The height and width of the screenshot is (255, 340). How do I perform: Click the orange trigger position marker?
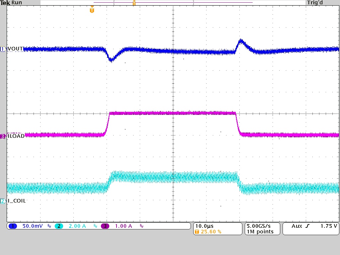92,10
